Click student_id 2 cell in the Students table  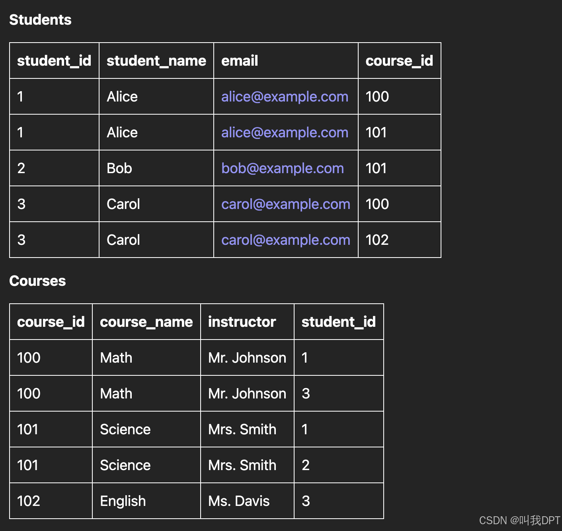pos(21,168)
